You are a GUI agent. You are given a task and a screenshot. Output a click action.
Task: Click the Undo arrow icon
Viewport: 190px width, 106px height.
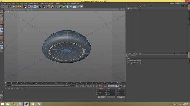tap(2, 6)
